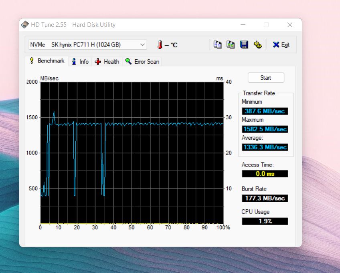Click the access time value 0.0 ms
This screenshot has height=273, width=340.
[265, 174]
